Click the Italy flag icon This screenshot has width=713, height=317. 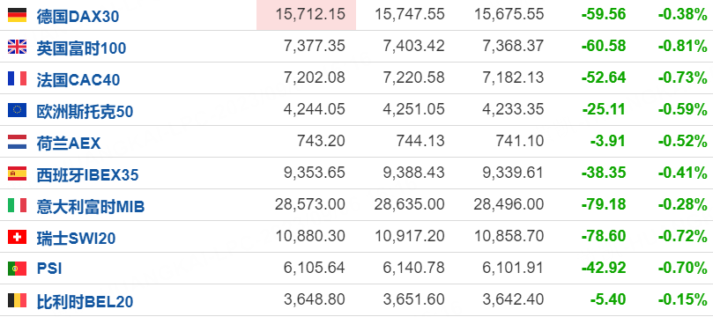[x=18, y=205]
